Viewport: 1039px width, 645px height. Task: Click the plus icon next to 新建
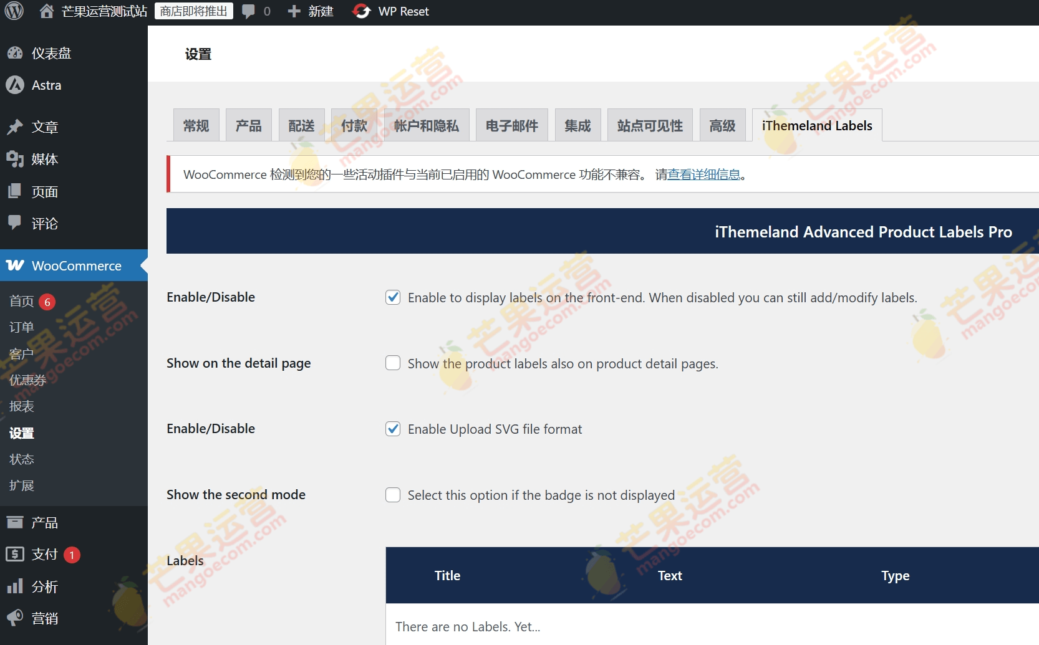(x=294, y=11)
